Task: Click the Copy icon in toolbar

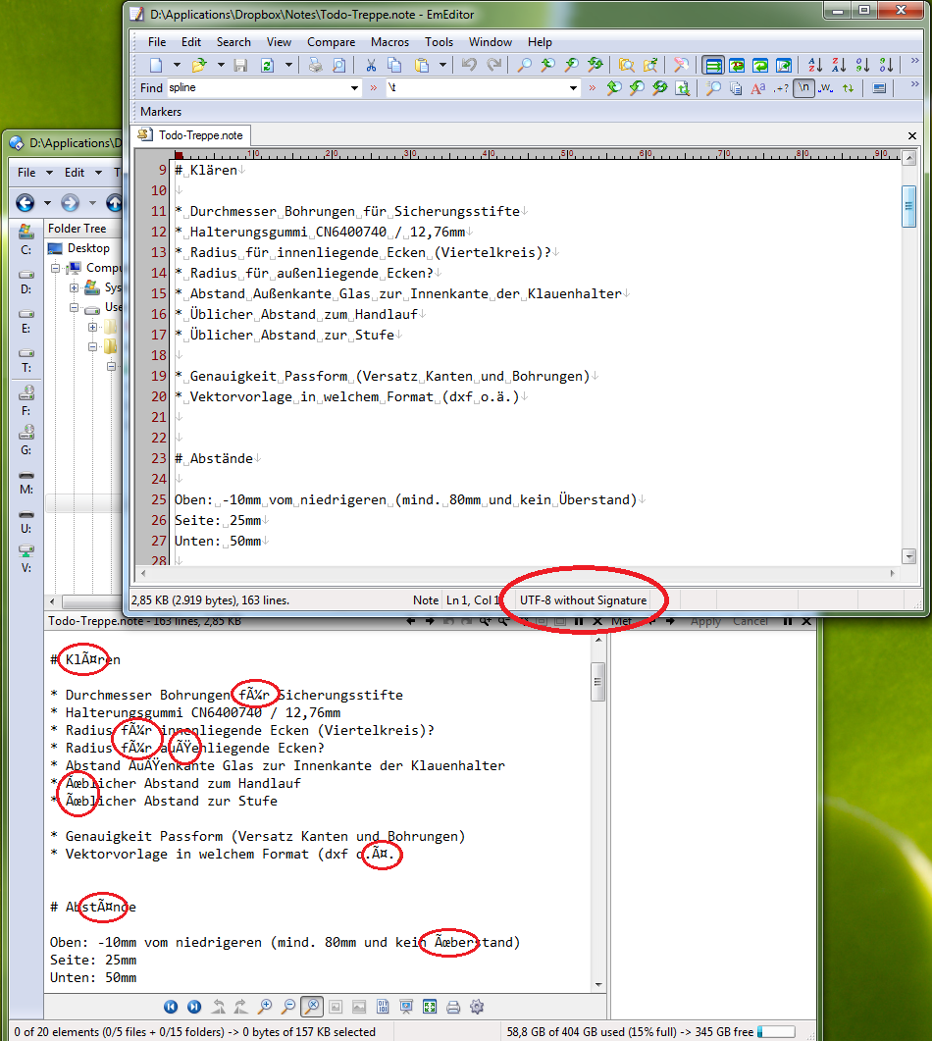Action: (394, 66)
